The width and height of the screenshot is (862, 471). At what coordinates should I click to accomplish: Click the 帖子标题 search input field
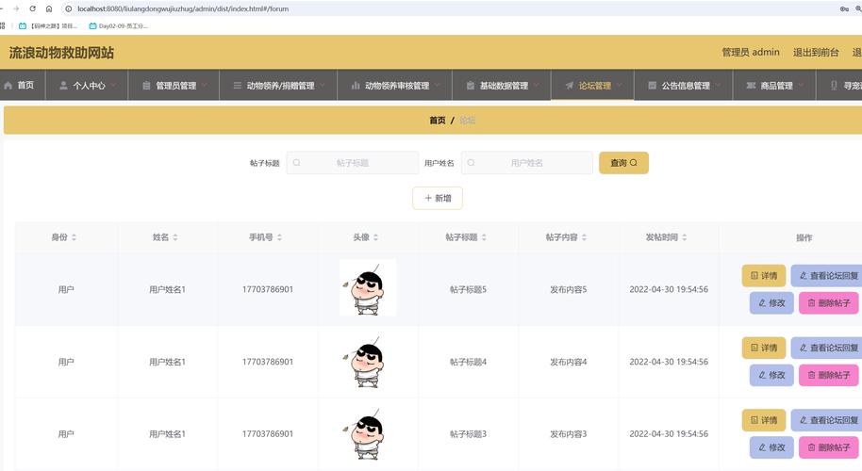(x=353, y=163)
